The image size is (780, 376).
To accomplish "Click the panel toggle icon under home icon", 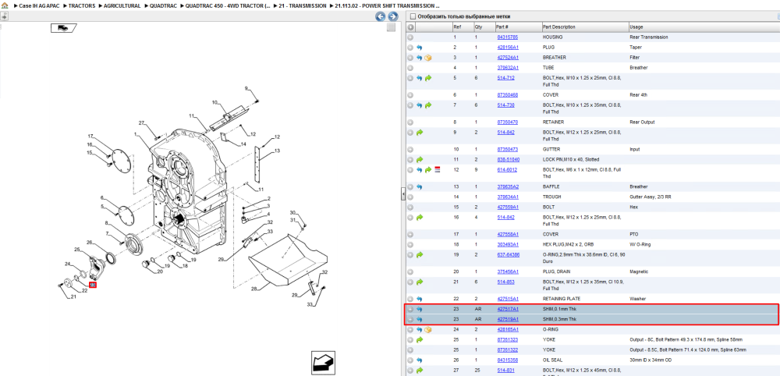I will [4, 16].
